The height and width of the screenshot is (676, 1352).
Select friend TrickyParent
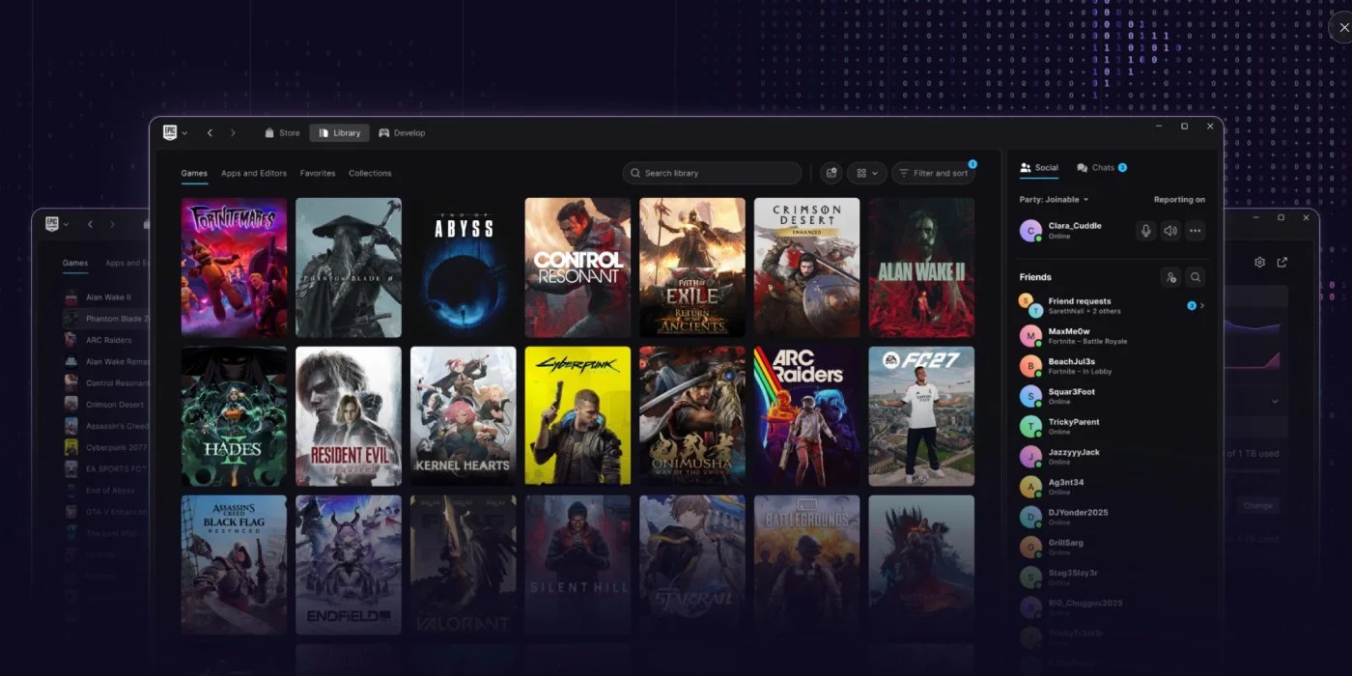coord(1113,426)
